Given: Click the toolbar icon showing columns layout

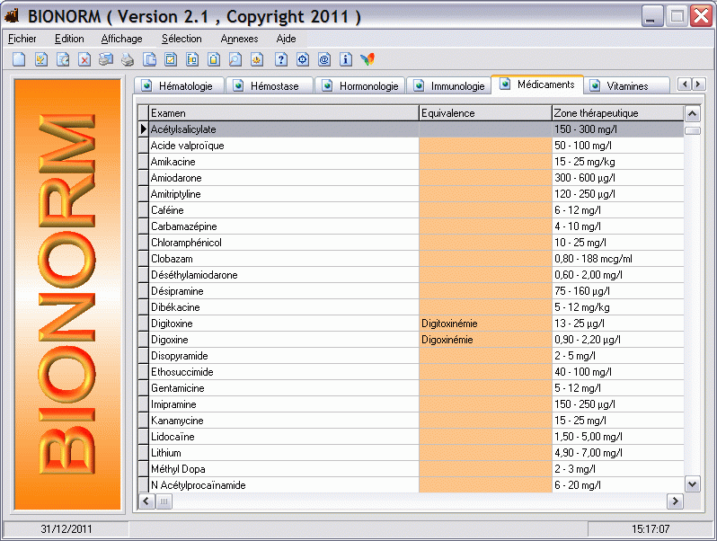Looking at the screenshot, I should pos(192,59).
